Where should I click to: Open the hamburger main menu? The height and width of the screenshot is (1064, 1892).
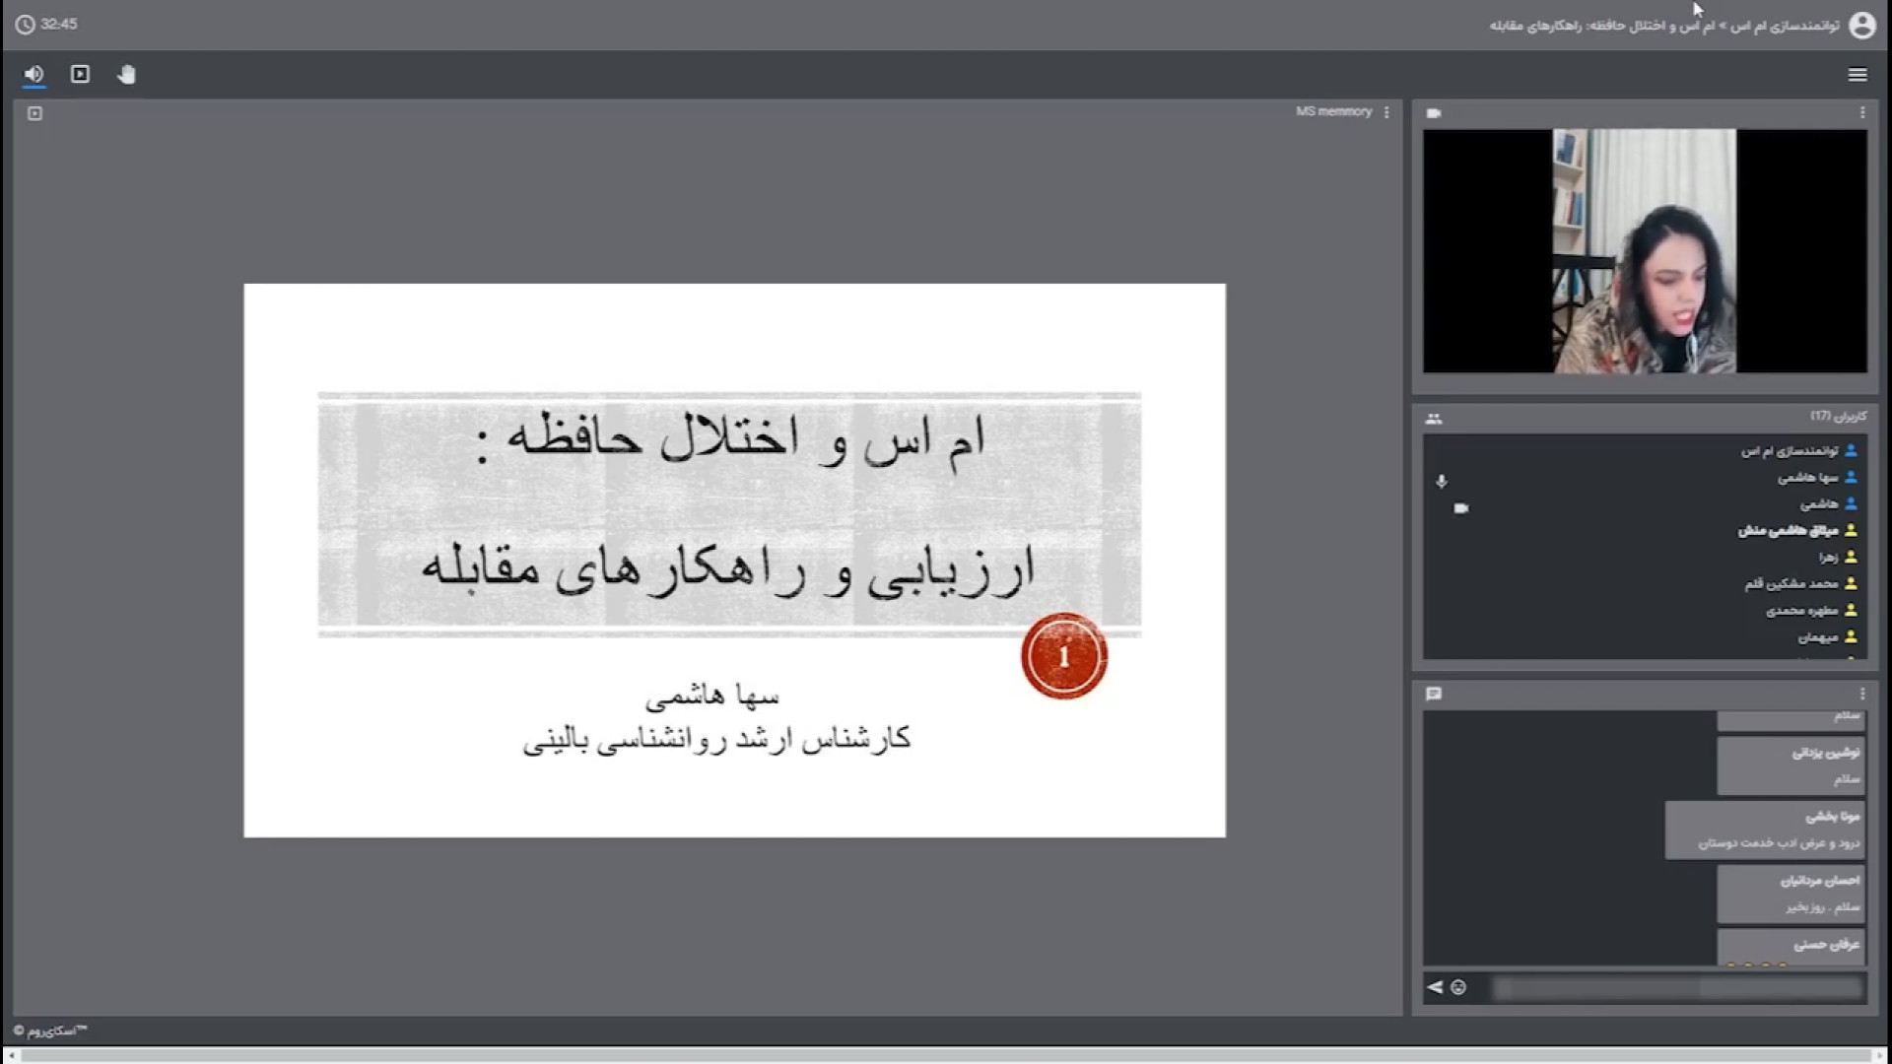tap(1857, 75)
